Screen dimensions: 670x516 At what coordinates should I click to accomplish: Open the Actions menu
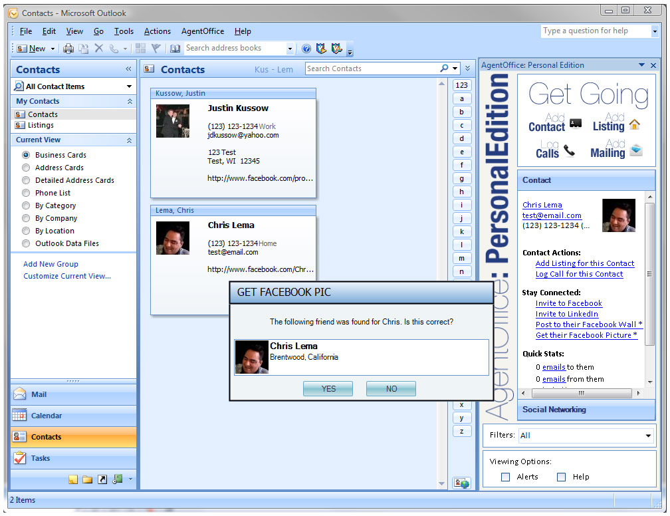pyautogui.click(x=157, y=31)
